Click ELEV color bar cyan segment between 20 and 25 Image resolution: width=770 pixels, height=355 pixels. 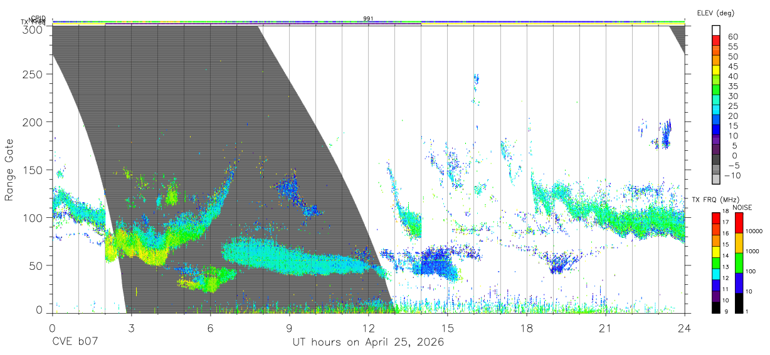[715, 110]
